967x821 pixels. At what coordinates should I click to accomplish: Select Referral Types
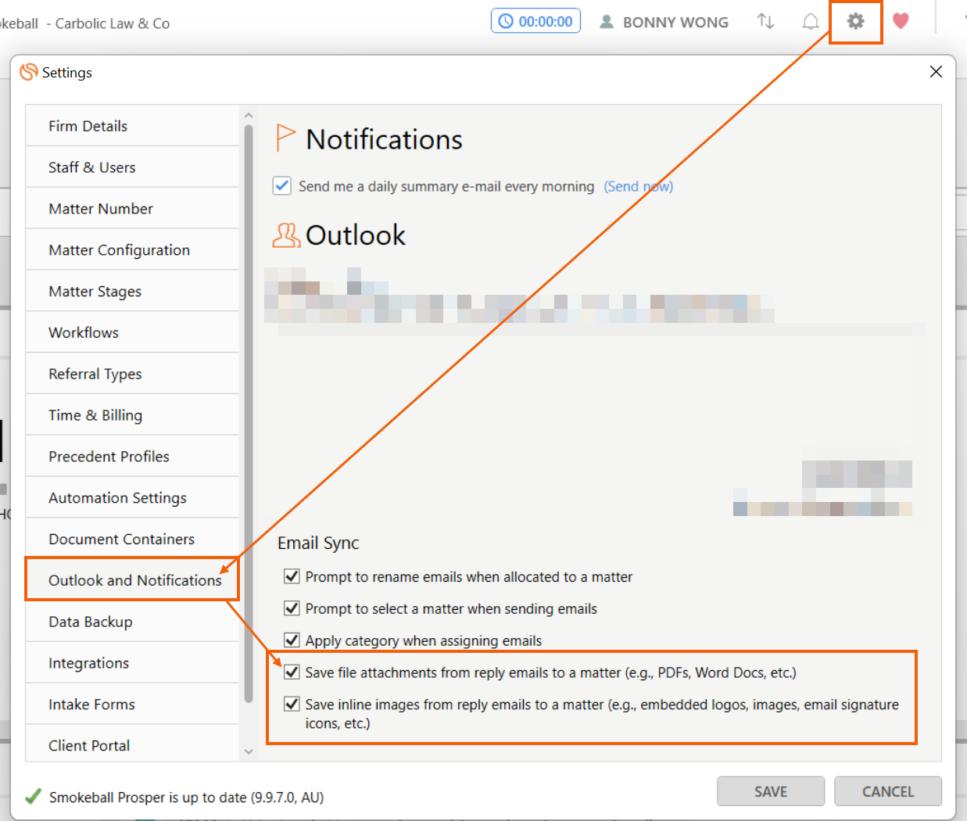pos(132,374)
